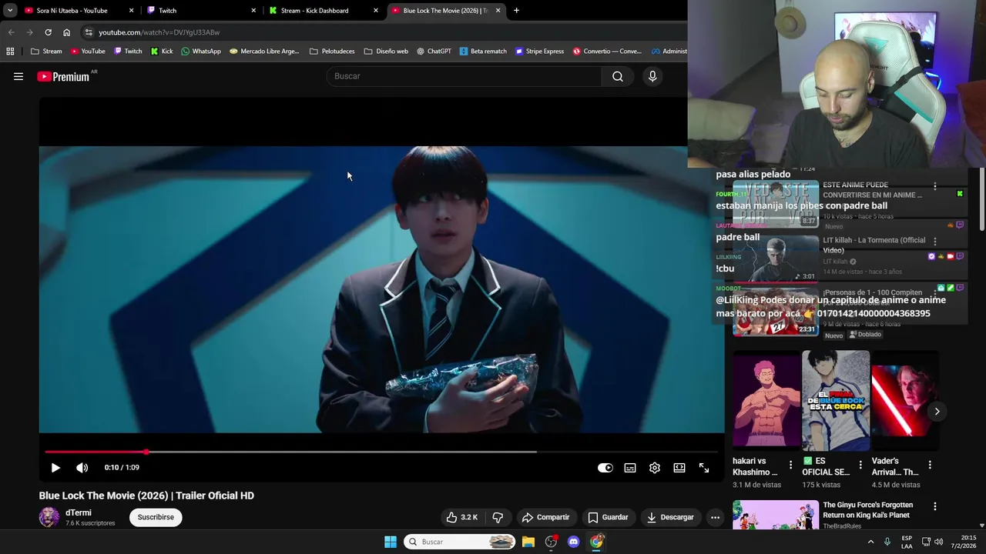Focus the YouTube Buscar search field

[x=464, y=76]
